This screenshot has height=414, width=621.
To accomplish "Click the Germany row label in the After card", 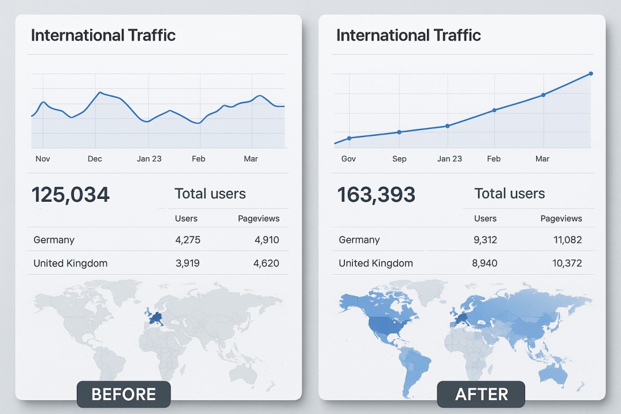I will [x=359, y=240].
